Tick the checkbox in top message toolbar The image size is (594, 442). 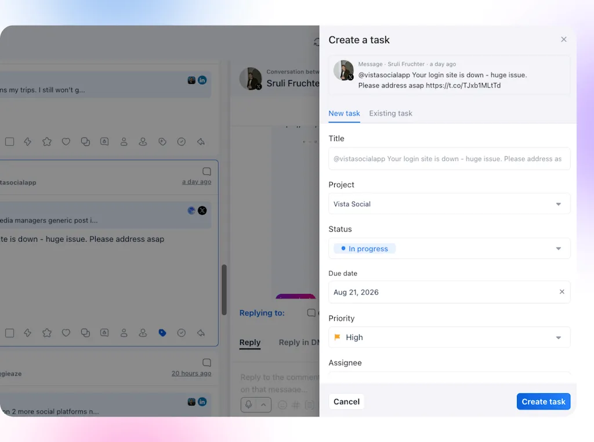point(9,142)
